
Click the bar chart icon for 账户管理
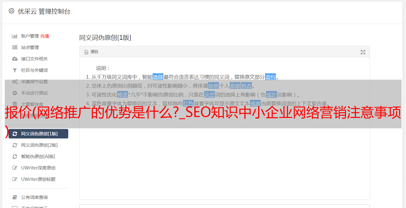(x=15, y=36)
